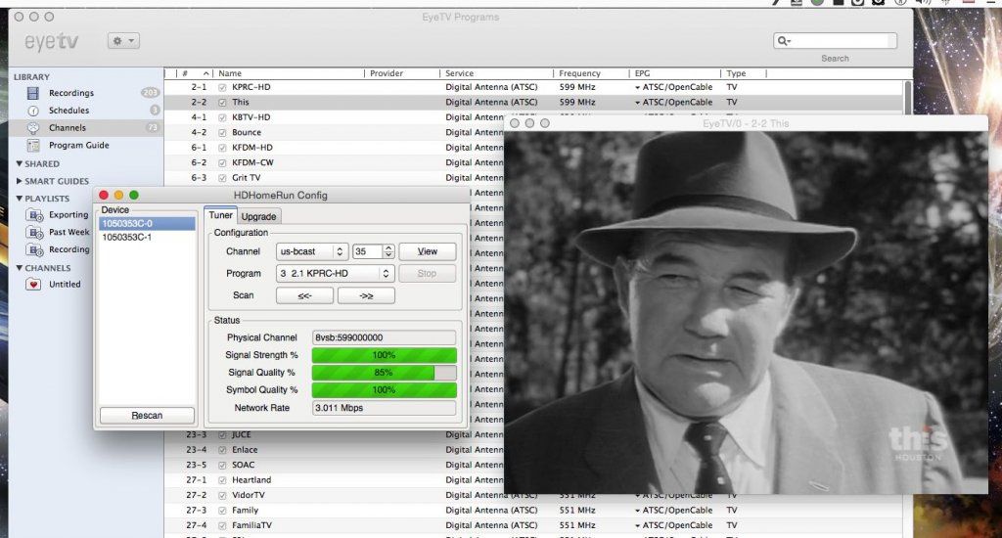Collapse the SHARED section
Image resolution: width=1002 pixels, height=538 pixels.
tap(20, 163)
